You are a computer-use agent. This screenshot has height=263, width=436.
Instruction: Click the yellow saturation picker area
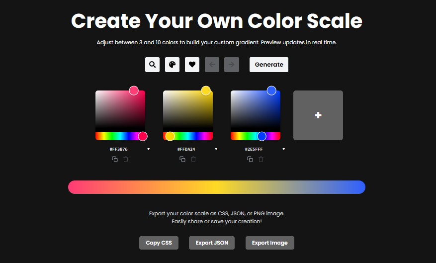pos(188,111)
